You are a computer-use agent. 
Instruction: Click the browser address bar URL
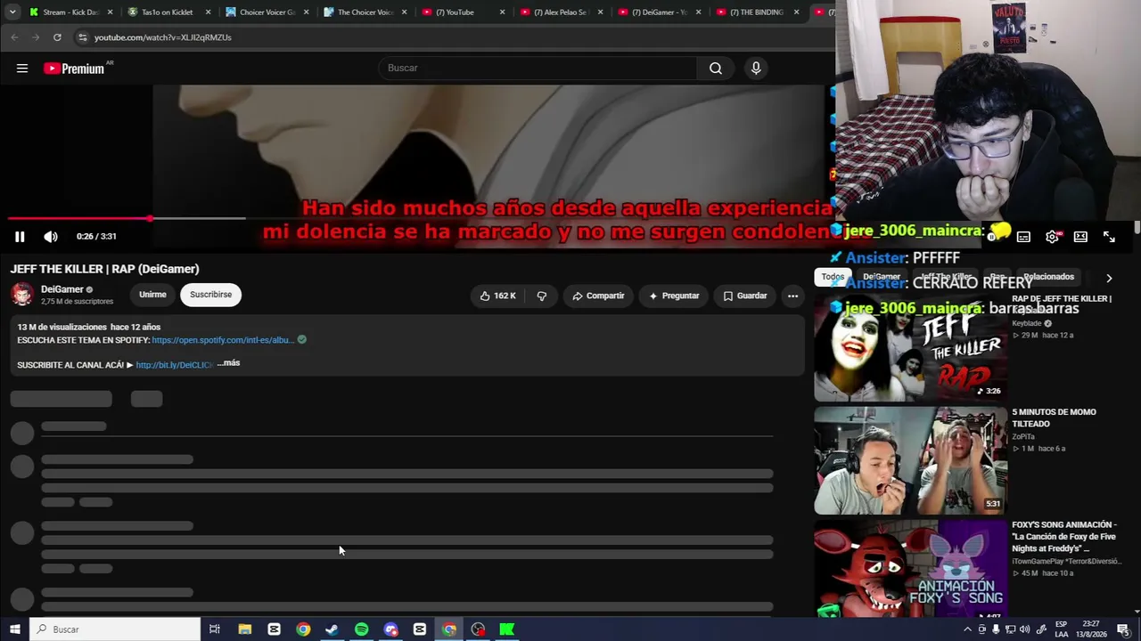pos(163,37)
